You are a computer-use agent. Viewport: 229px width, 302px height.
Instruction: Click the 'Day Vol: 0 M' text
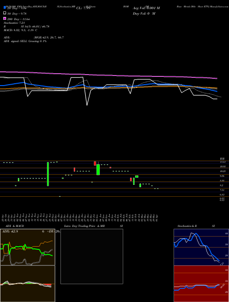(x=144, y=14)
